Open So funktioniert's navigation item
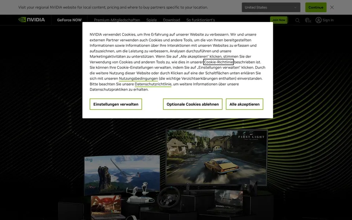 [x=201, y=20]
